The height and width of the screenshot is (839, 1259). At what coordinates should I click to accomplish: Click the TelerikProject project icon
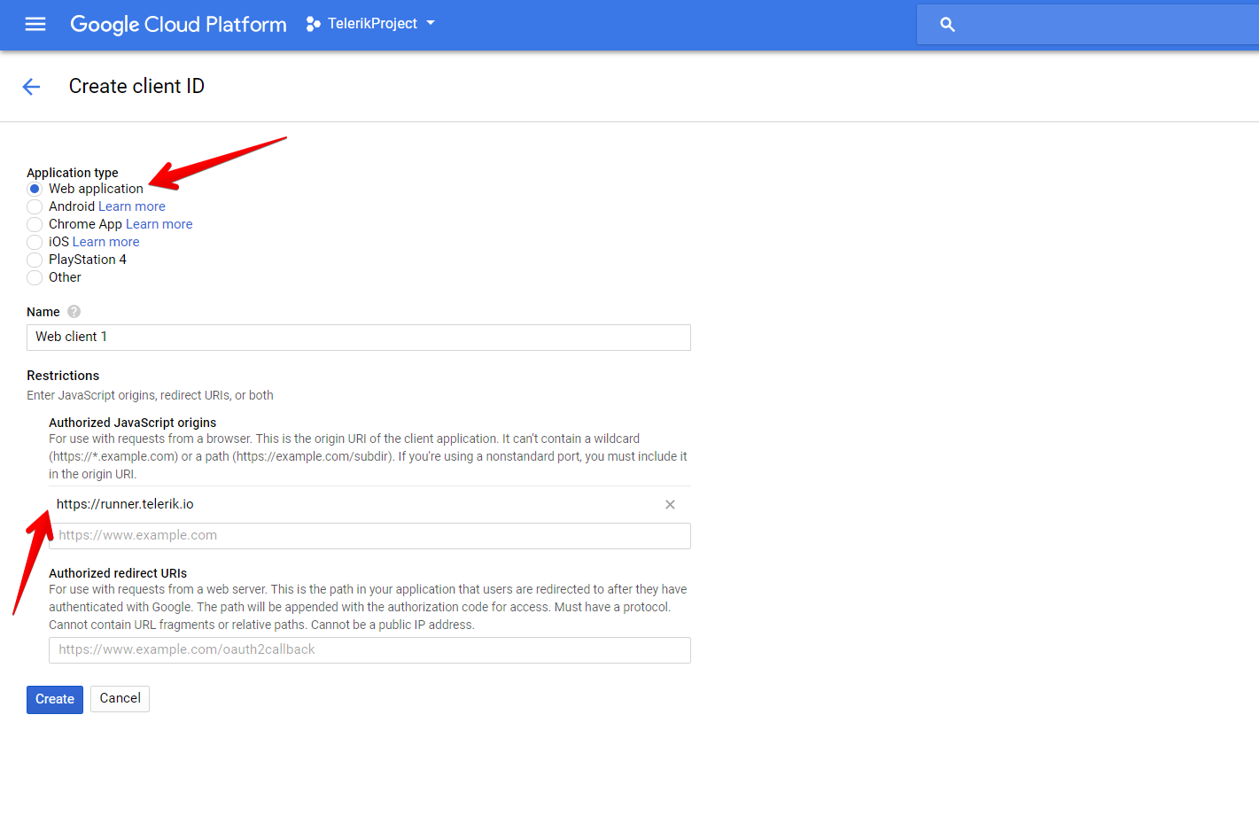(x=312, y=23)
